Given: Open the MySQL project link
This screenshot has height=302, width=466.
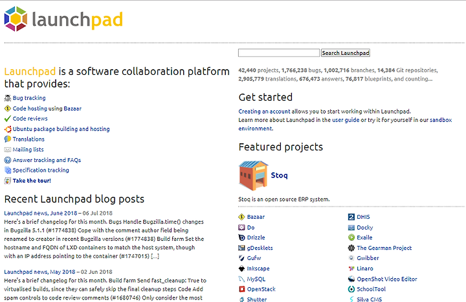Looking at the screenshot, I should tap(256, 279).
